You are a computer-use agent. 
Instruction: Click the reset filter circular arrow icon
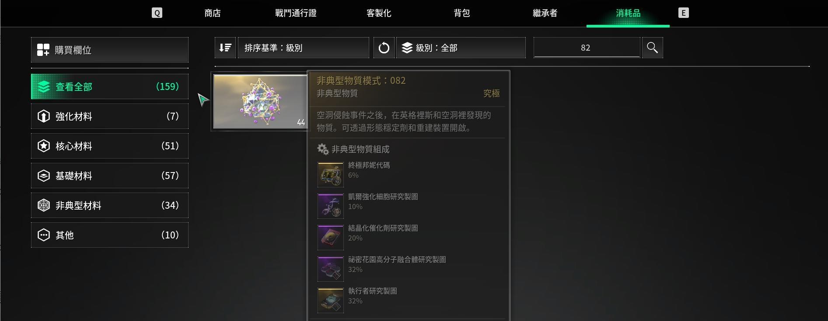384,48
